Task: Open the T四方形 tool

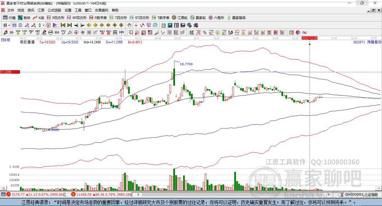Action: (118, 18)
